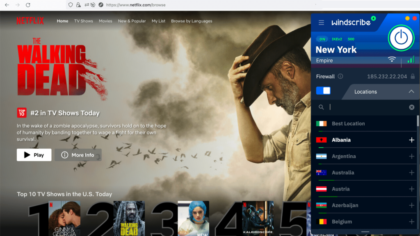Image resolution: width=420 pixels, height=236 pixels.
Task: Click the Wi-Fi network icon in Windscribe
Action: click(392, 59)
